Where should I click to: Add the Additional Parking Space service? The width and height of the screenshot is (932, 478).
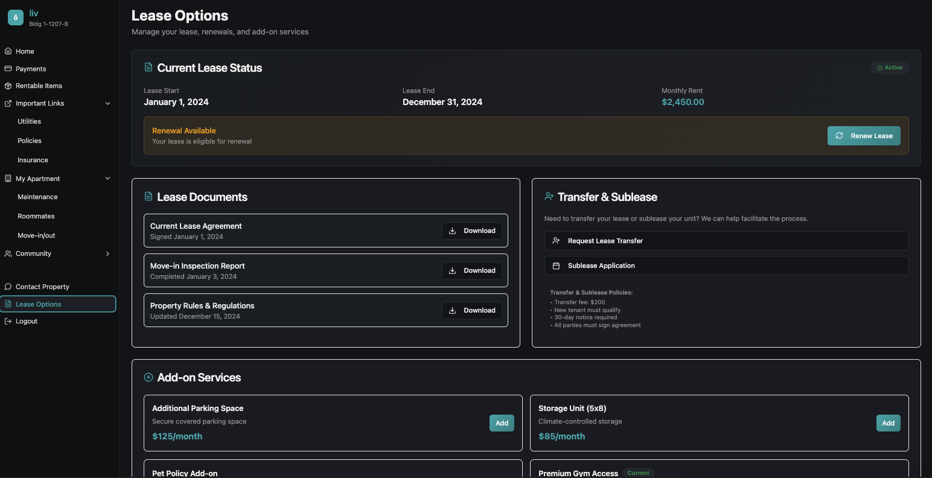pyautogui.click(x=502, y=423)
